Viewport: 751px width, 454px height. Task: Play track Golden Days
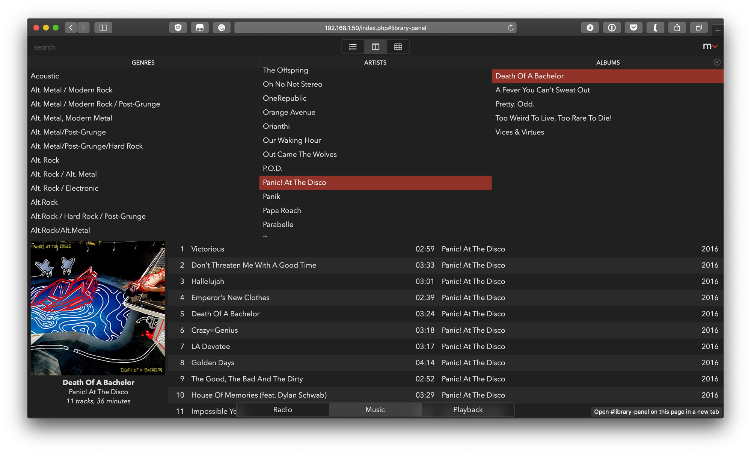pyautogui.click(x=446, y=363)
